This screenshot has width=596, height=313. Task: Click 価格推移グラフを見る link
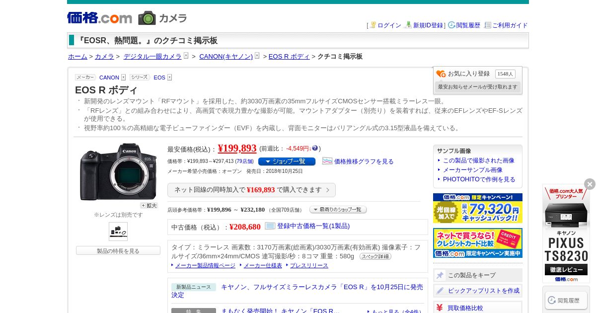click(364, 161)
